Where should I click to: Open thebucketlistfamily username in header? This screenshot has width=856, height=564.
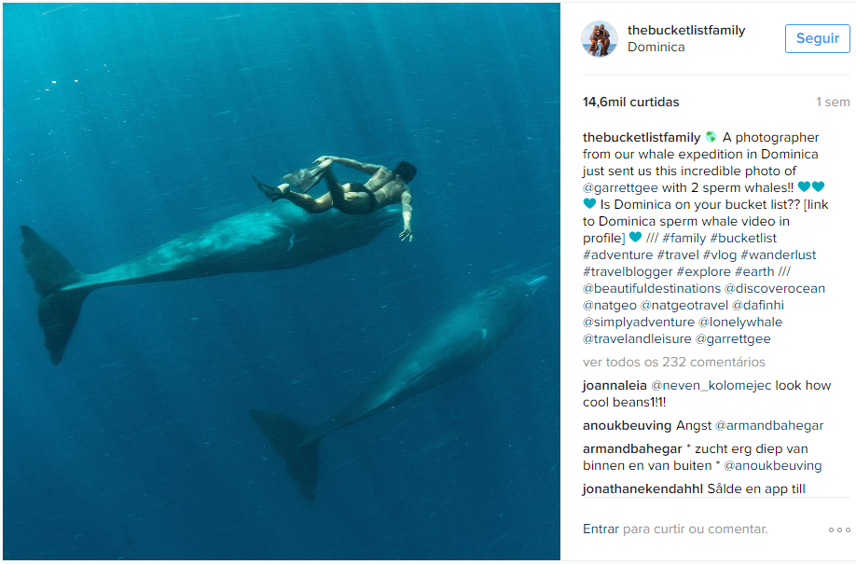686,30
